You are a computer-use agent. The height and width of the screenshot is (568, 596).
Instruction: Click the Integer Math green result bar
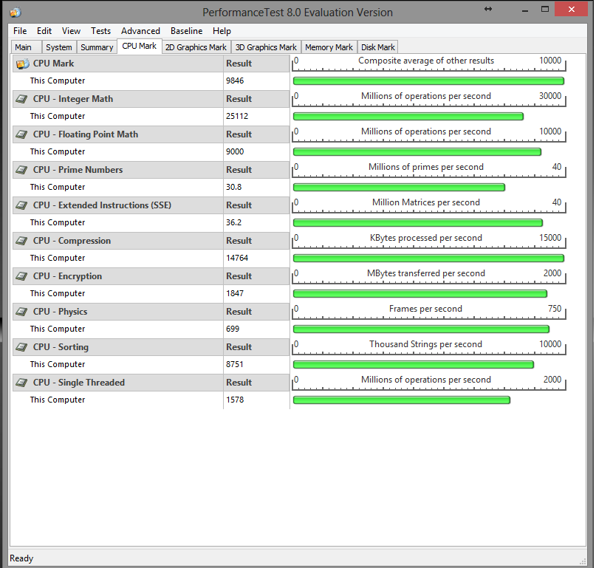[x=408, y=117]
